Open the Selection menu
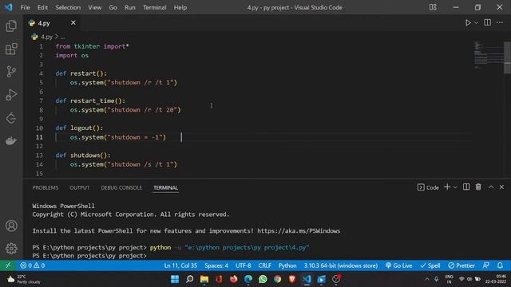Viewport: 511px width, 287px height. point(68,7)
